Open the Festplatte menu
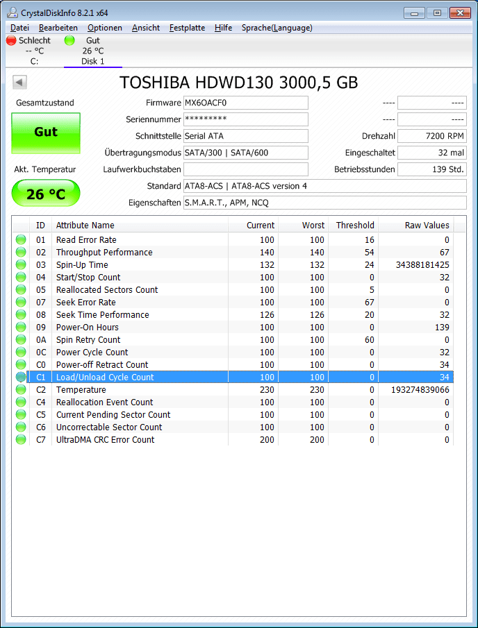 188,28
